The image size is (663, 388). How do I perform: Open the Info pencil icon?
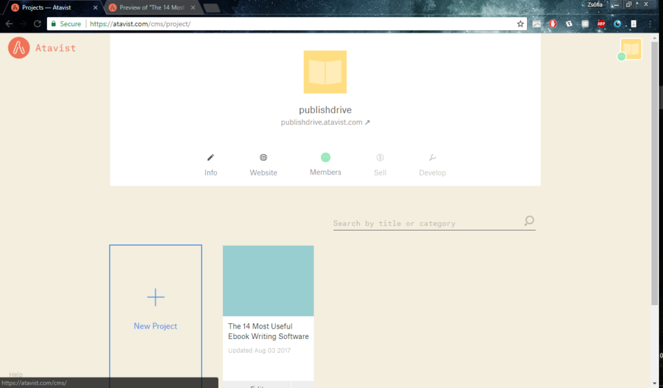(x=211, y=157)
